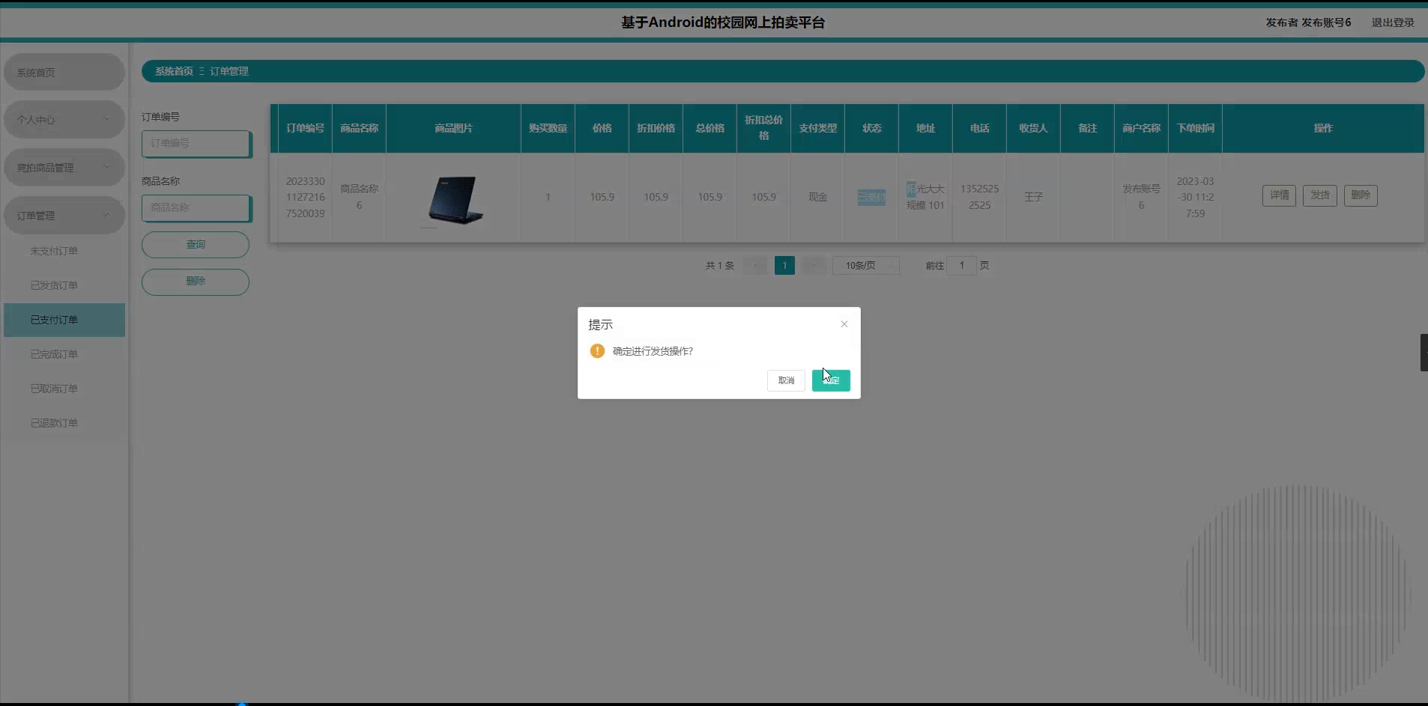Confirm shipment with the 确定 button
This screenshot has height=706, width=1428.
coord(830,380)
